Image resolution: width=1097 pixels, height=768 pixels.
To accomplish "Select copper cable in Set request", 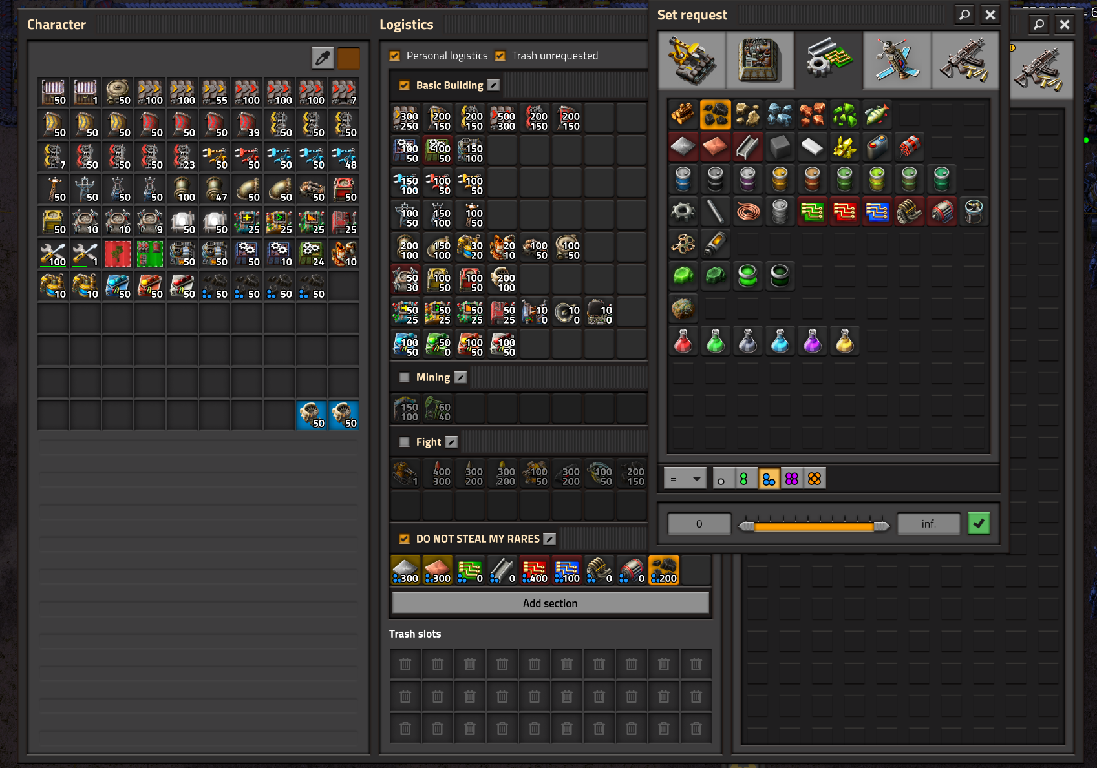I will click(x=748, y=212).
